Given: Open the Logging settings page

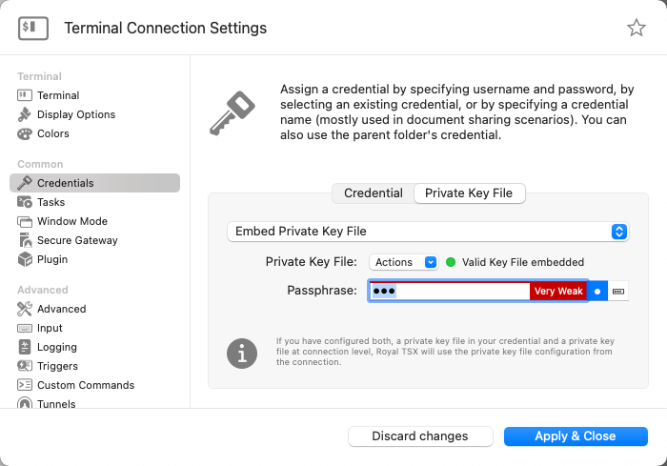Looking at the screenshot, I should pyautogui.click(x=56, y=347).
